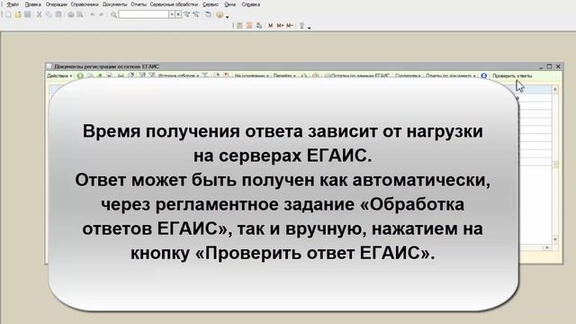The width and height of the screenshot is (576, 324).
Task: Click the M+ memory button
Action: pos(280,25)
